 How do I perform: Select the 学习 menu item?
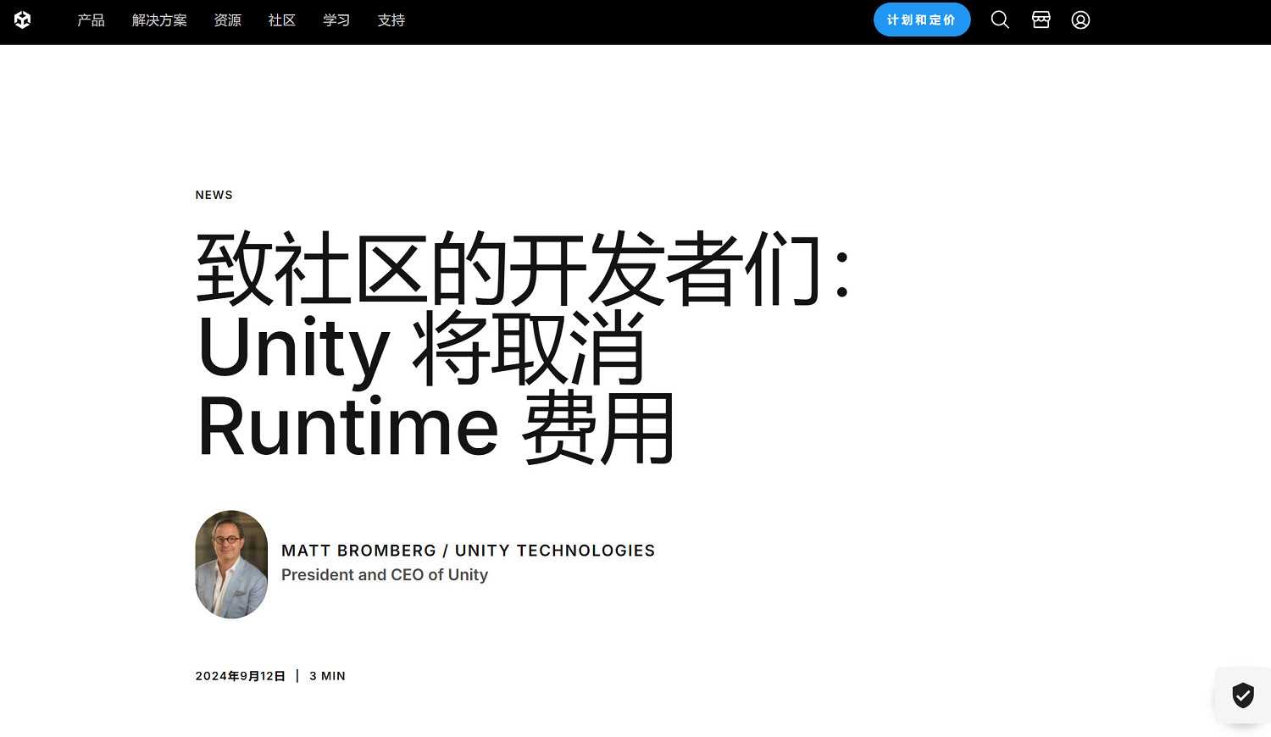click(336, 20)
